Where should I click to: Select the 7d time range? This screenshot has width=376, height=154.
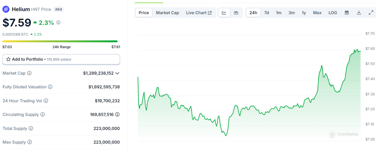click(x=266, y=13)
